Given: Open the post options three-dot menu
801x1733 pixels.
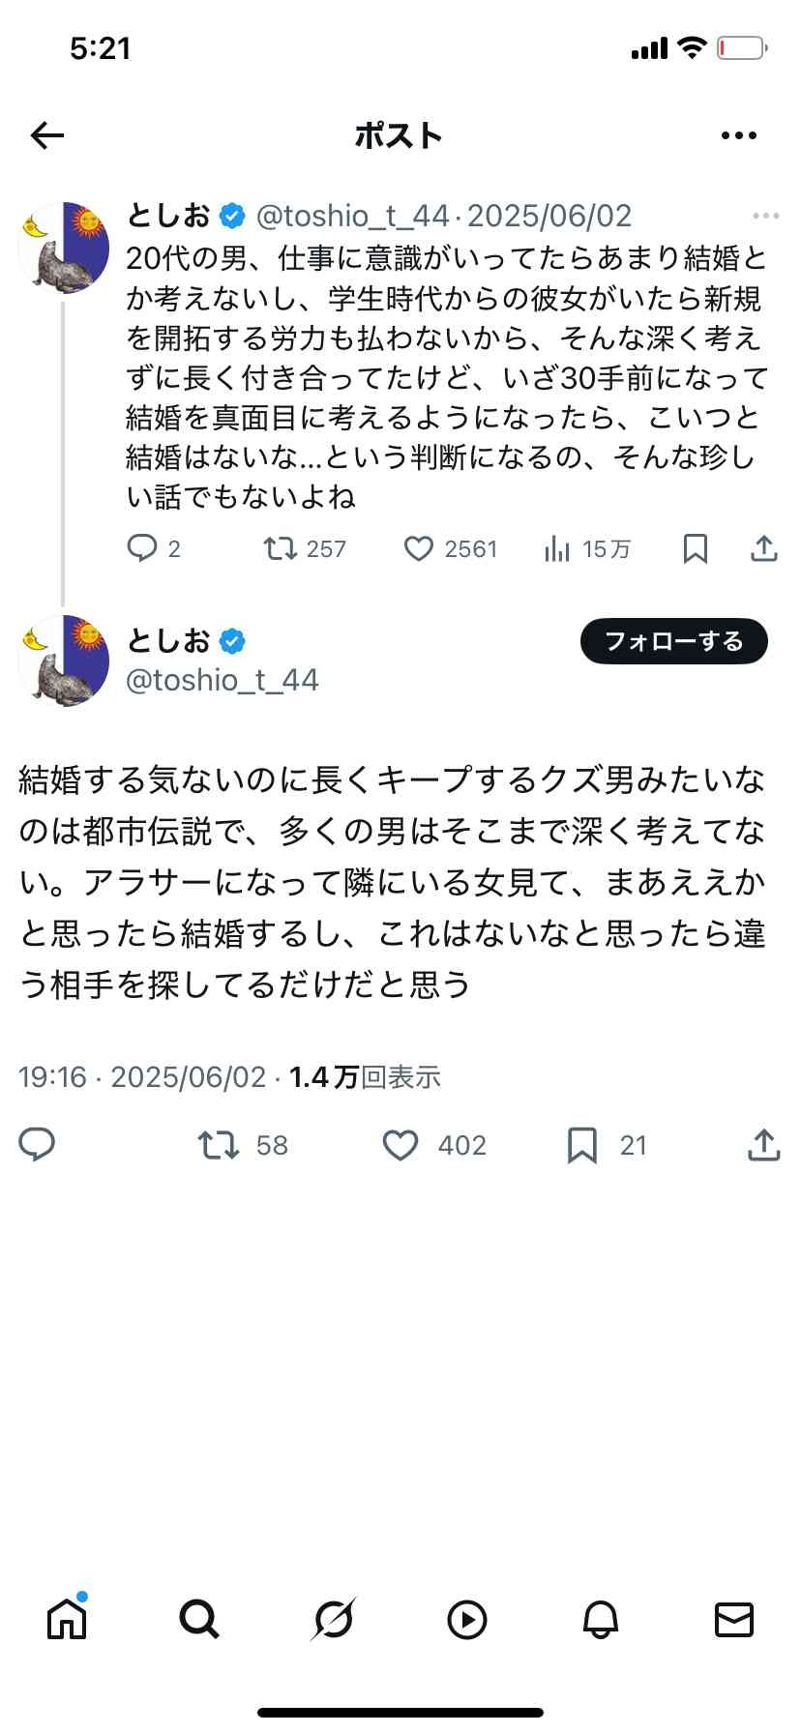Looking at the screenshot, I should (739, 136).
